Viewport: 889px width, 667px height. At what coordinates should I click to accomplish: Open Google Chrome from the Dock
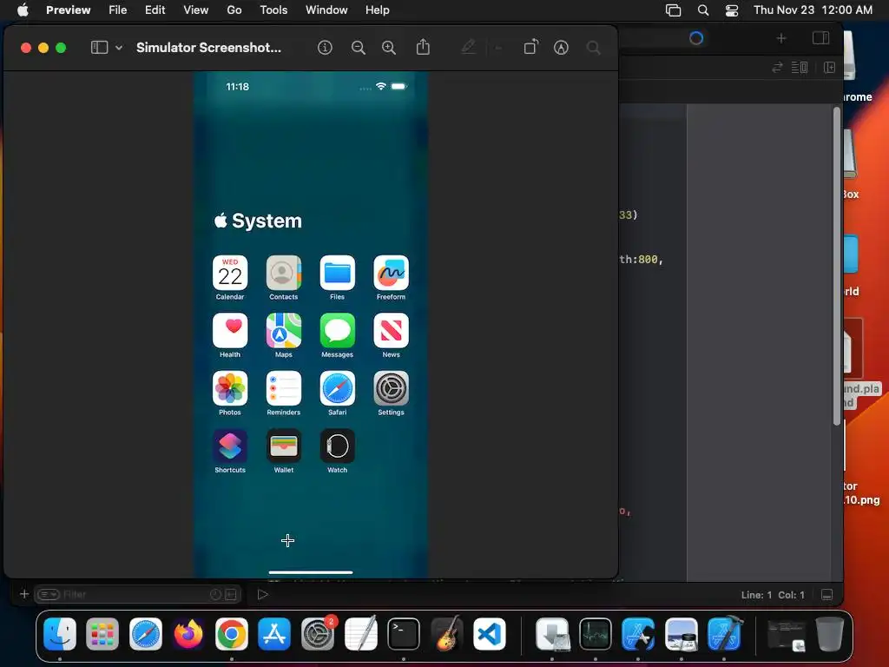[x=231, y=634]
